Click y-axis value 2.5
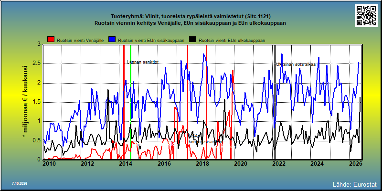Viewport: 382px width, 191px height. (x=37, y=64)
